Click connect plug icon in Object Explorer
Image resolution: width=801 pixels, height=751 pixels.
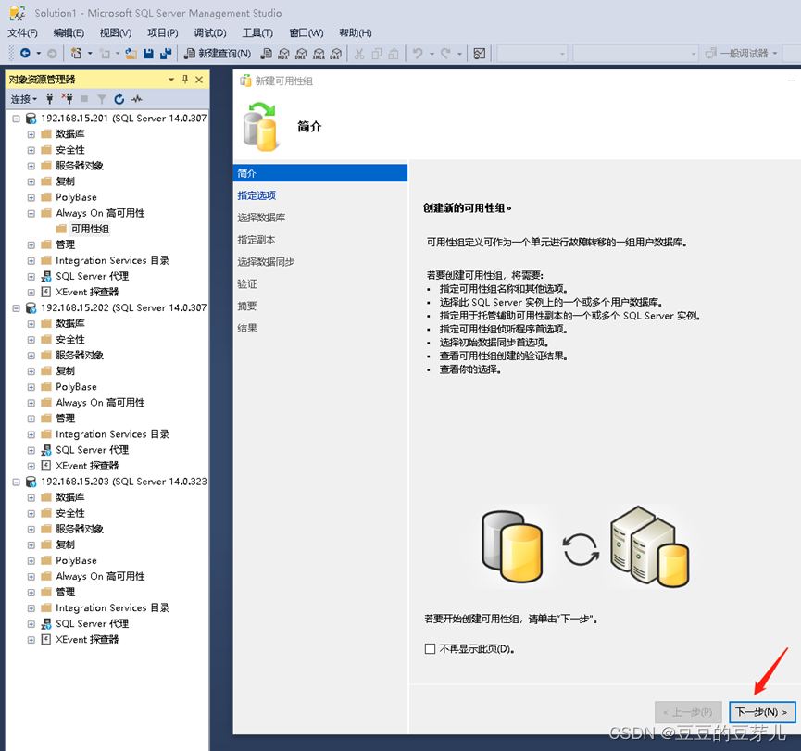click(x=50, y=98)
